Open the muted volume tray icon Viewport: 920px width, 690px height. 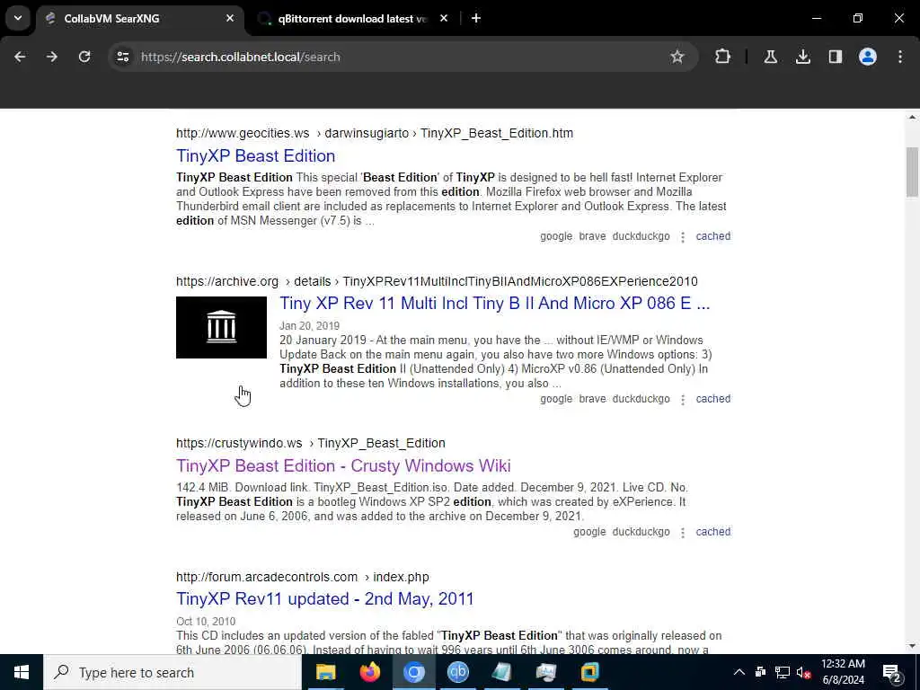coord(803,672)
